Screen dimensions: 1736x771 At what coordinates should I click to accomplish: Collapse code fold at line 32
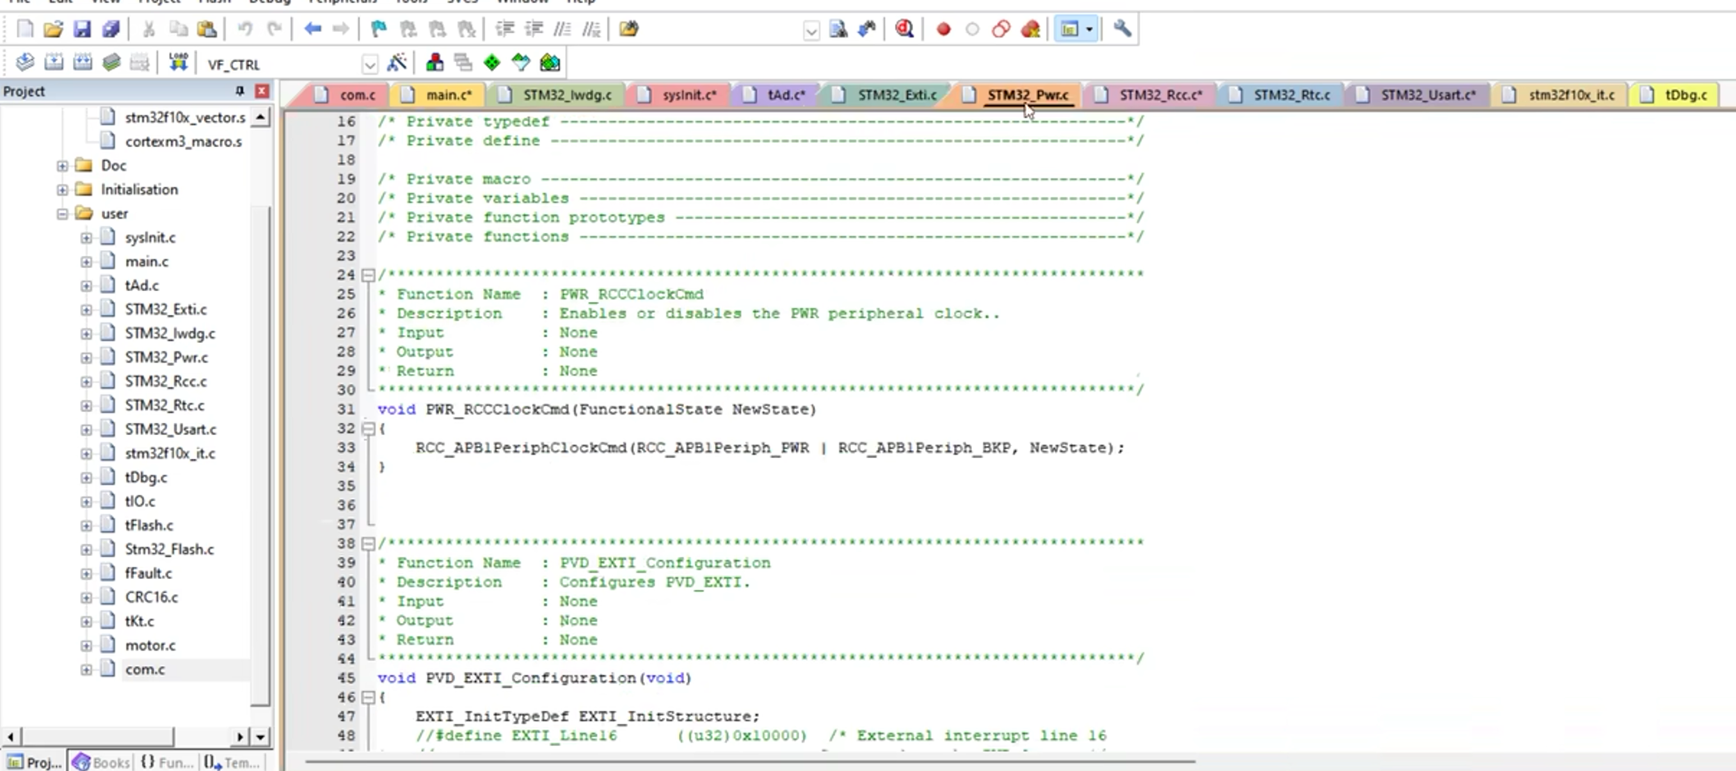[368, 429]
